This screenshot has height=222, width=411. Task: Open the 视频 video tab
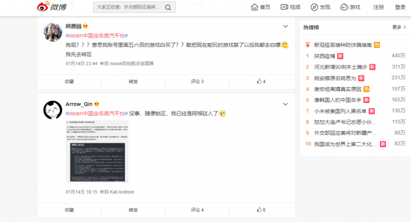coord(291,7)
